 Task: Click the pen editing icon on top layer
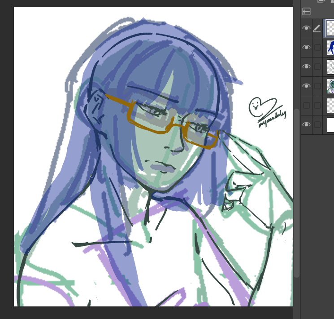(x=317, y=28)
